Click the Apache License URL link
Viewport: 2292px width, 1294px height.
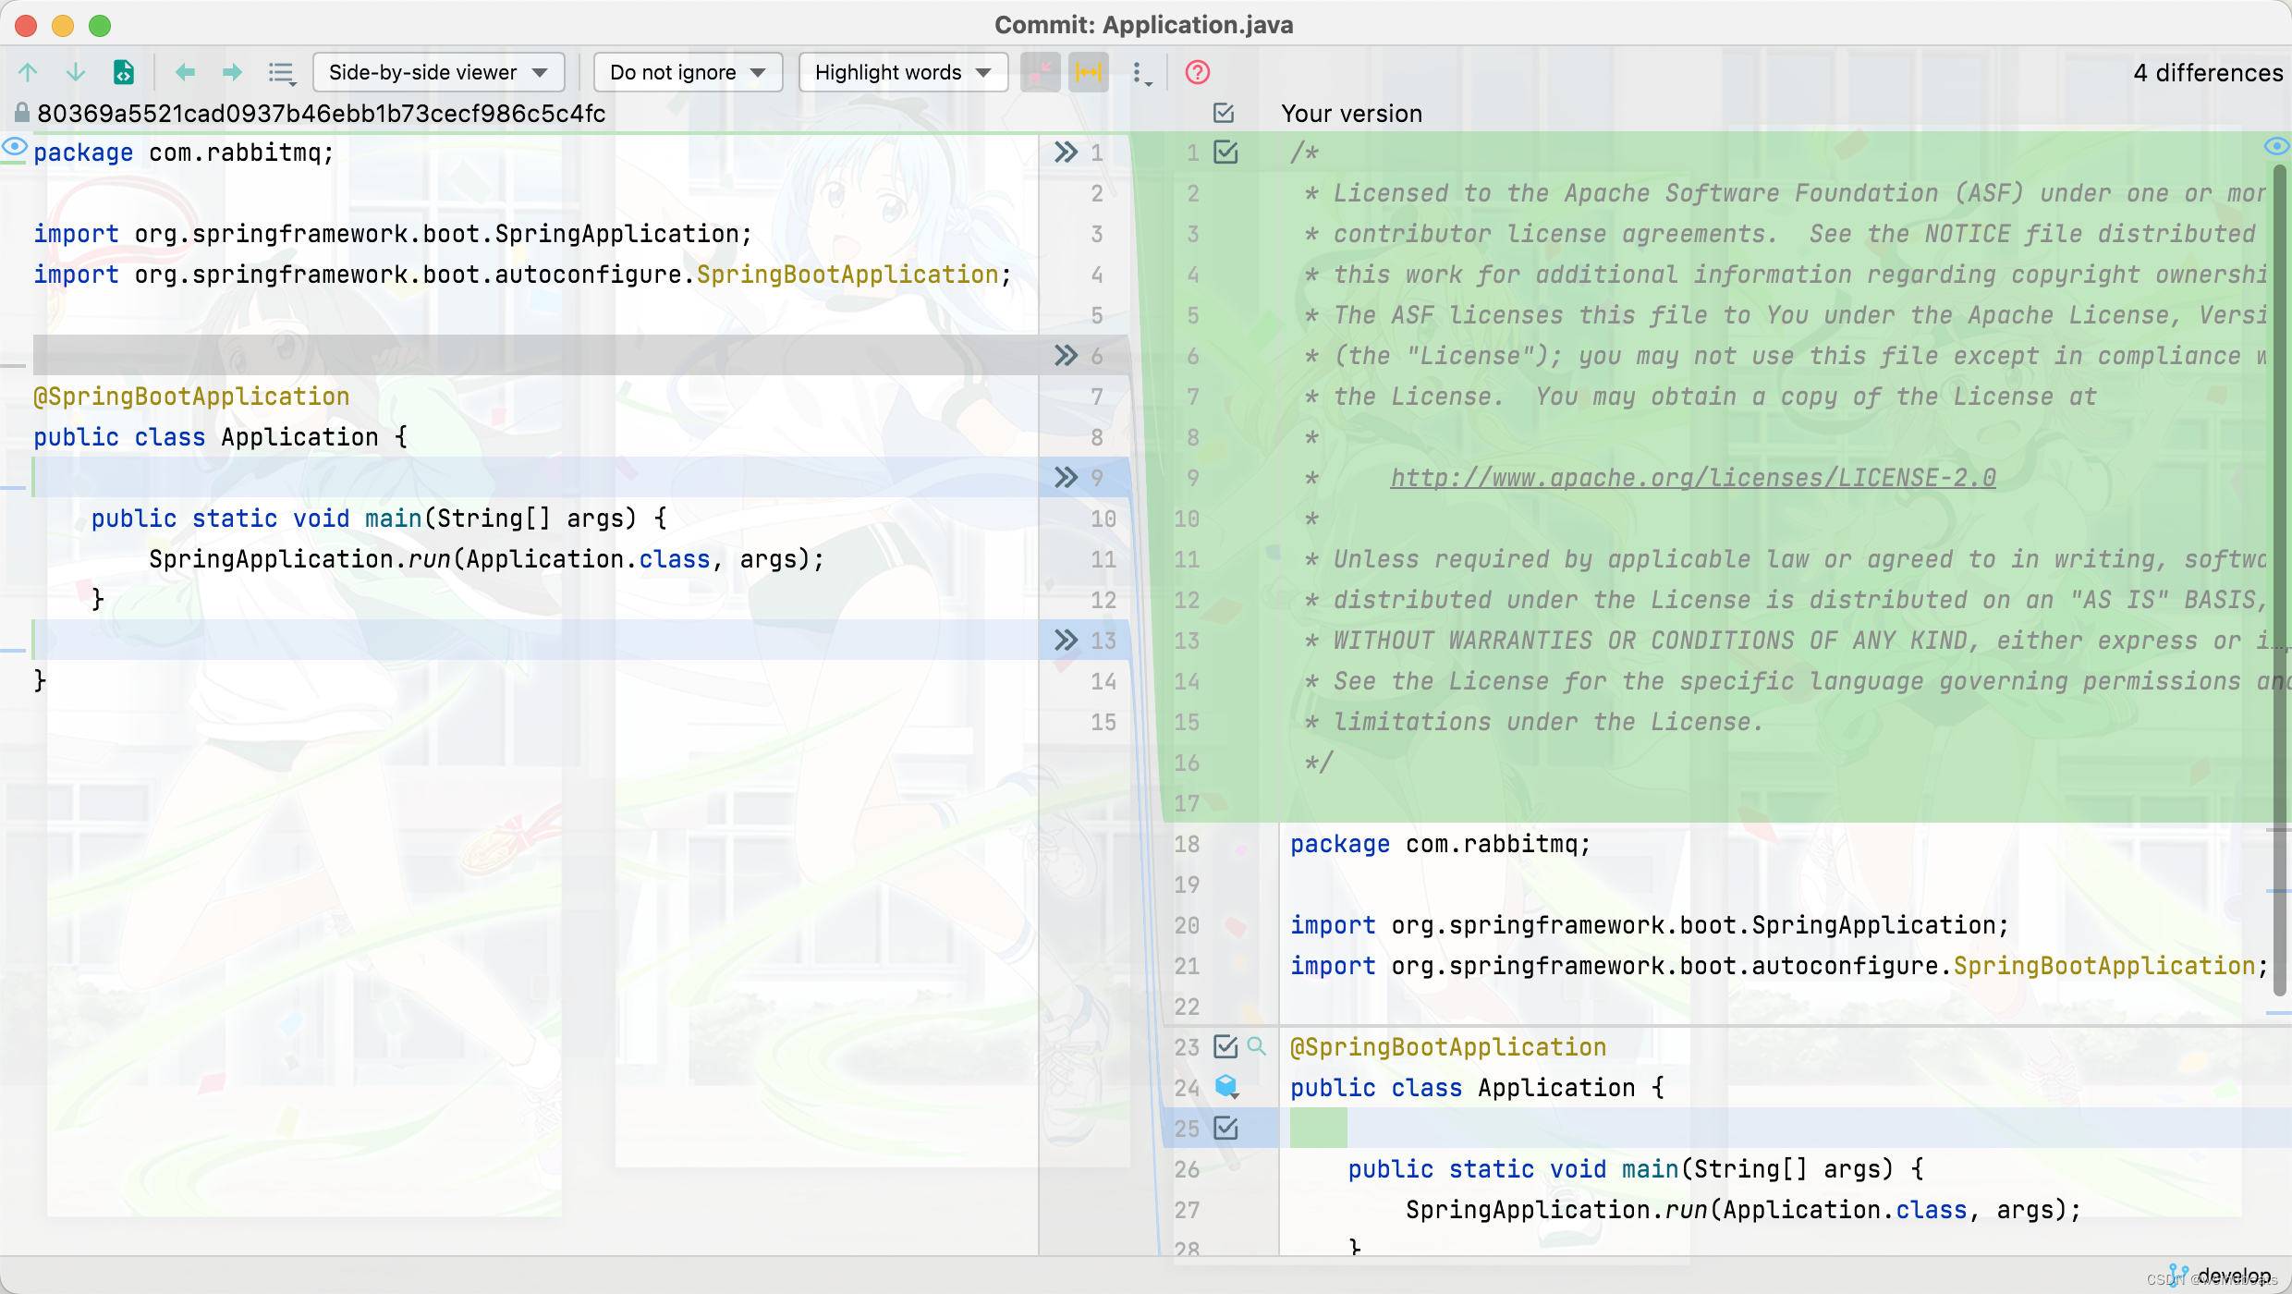[x=1692, y=477]
